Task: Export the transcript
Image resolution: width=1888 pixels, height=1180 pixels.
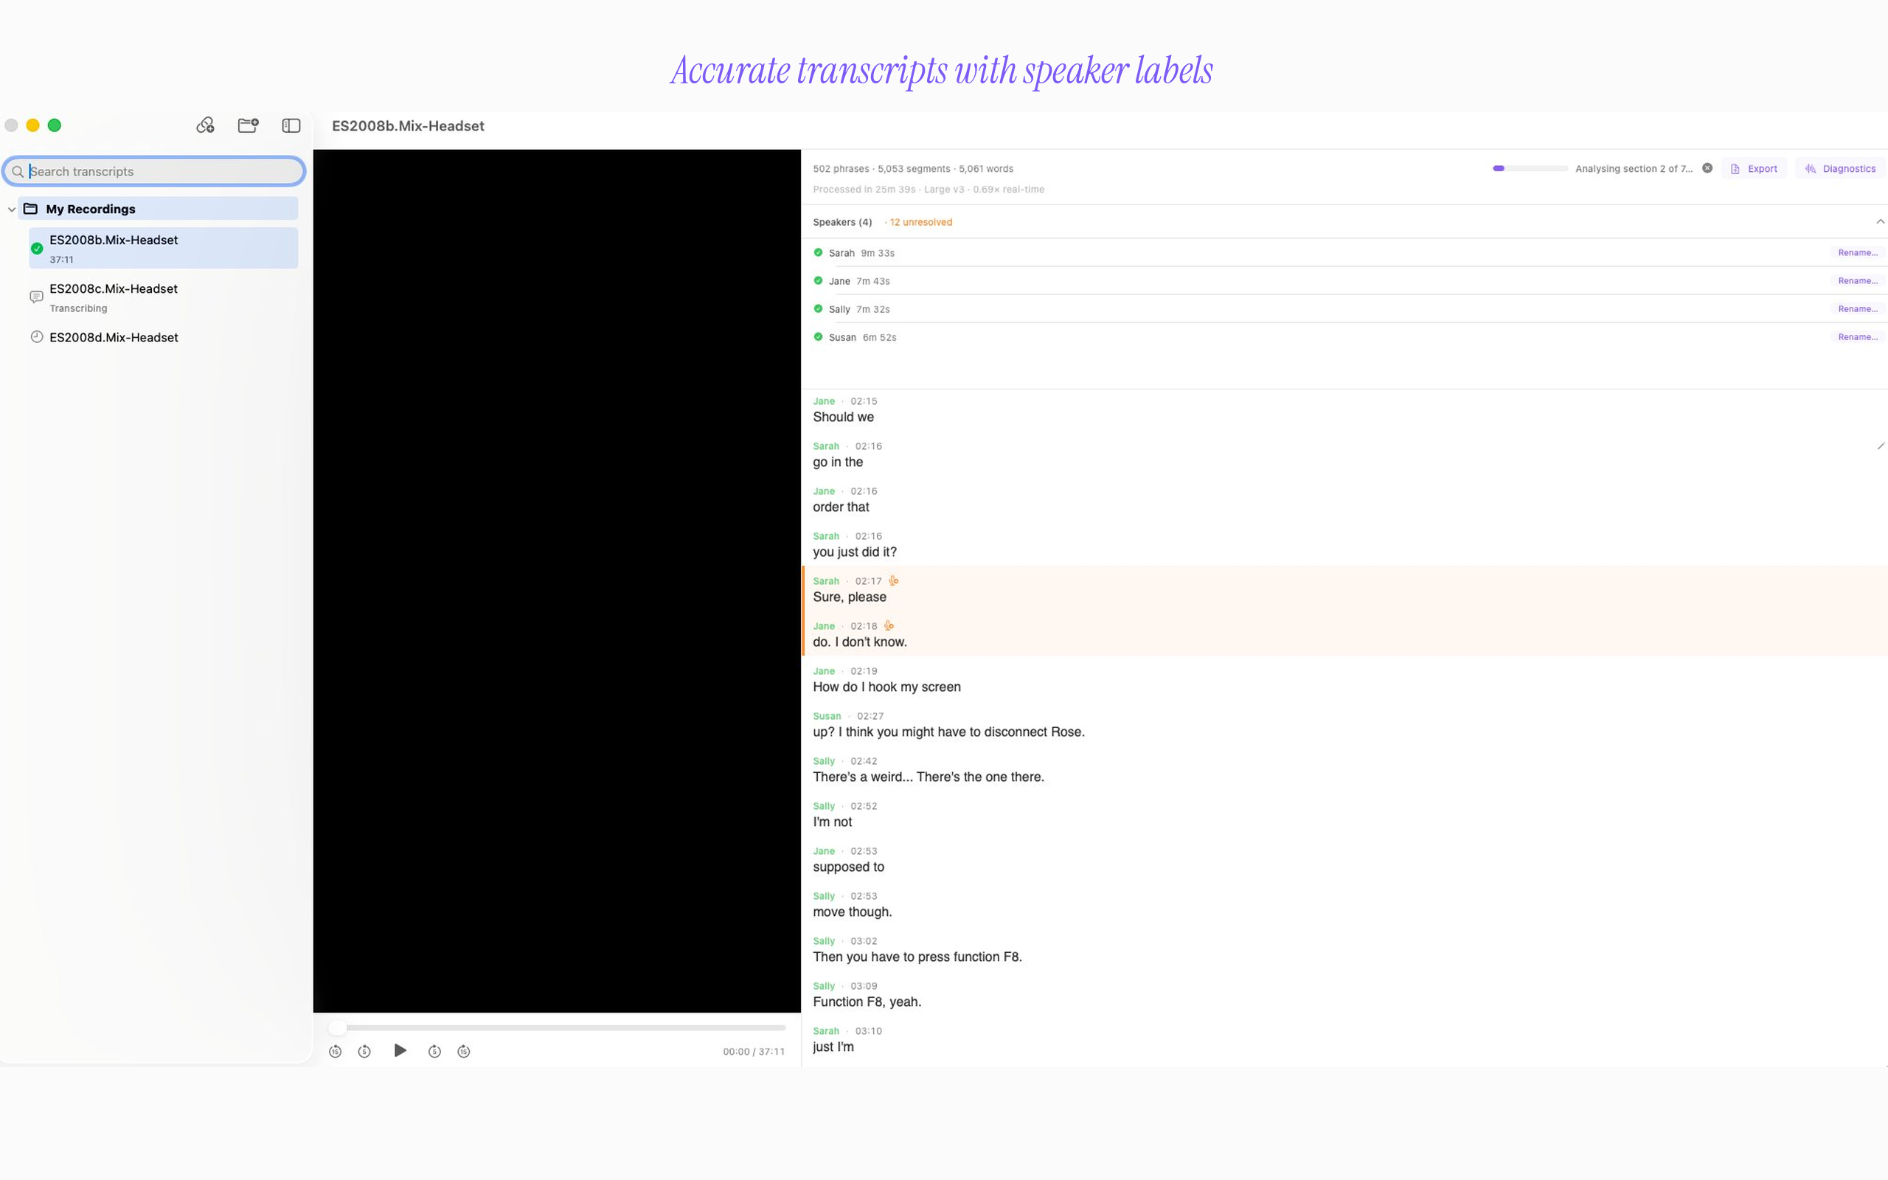Action: pyautogui.click(x=1754, y=169)
